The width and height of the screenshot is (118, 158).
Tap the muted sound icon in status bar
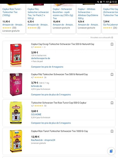[98, 2]
